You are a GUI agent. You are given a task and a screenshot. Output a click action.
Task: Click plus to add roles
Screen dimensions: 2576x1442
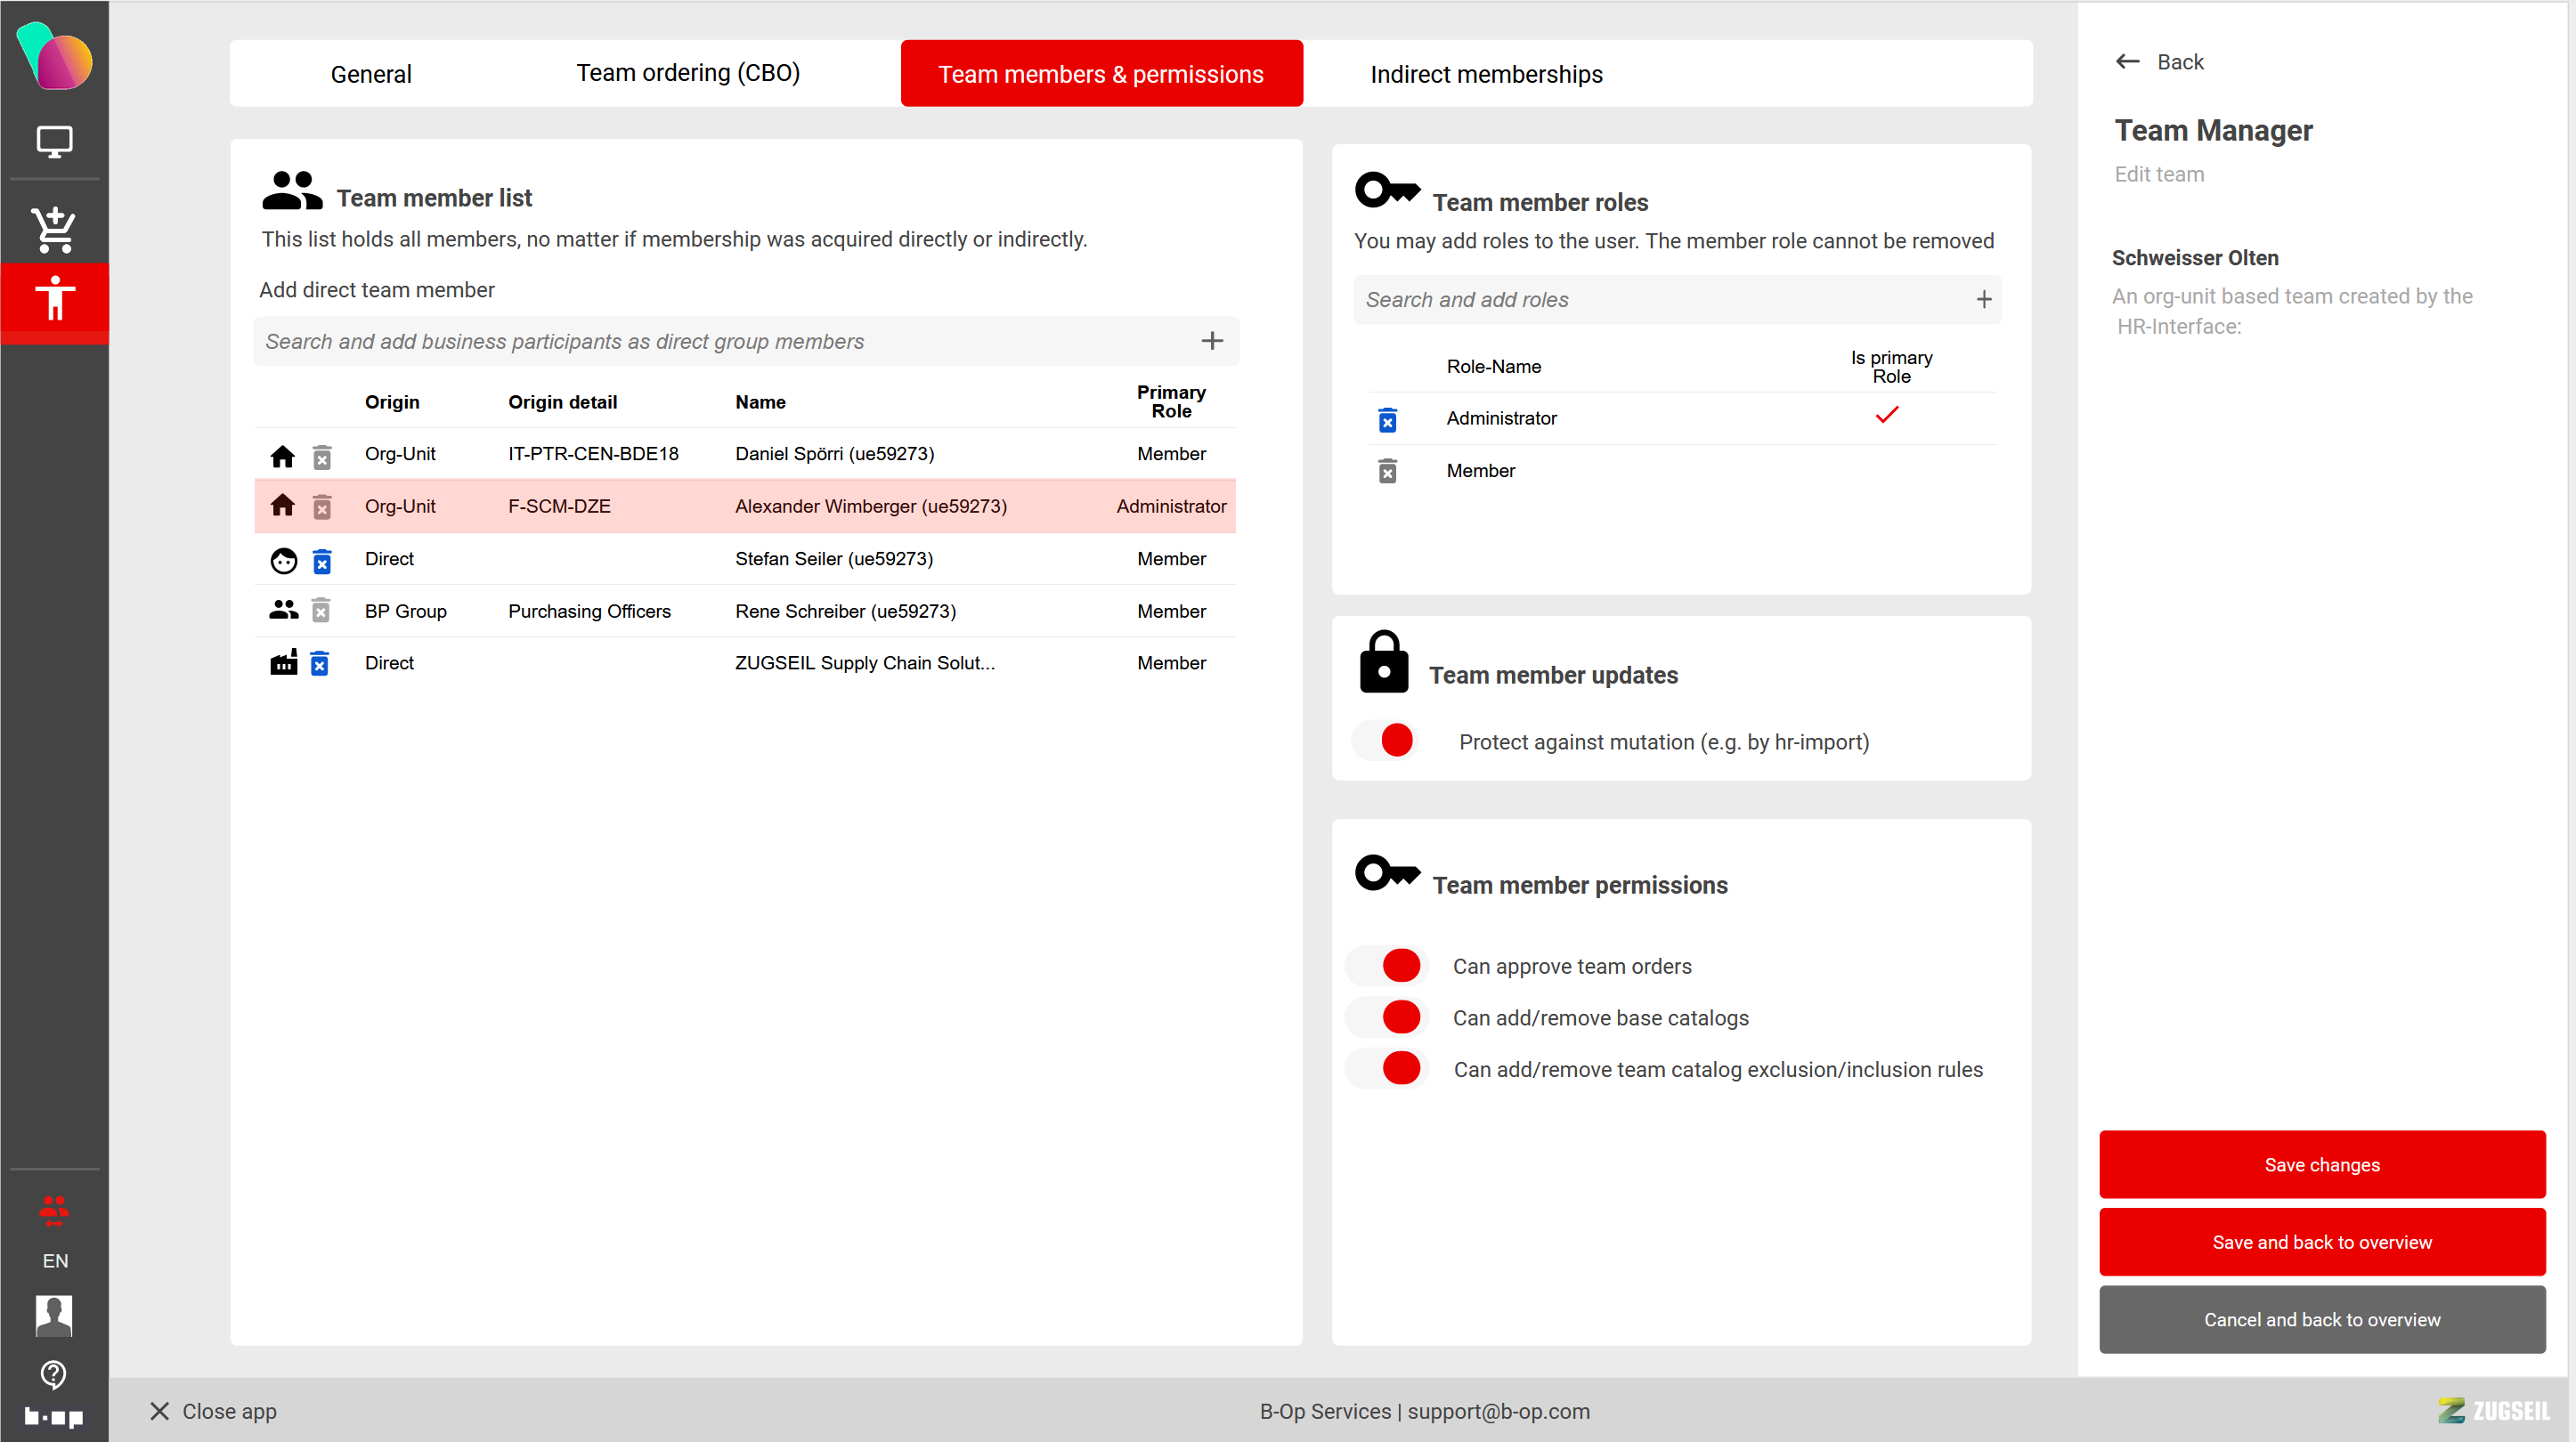click(x=1983, y=299)
